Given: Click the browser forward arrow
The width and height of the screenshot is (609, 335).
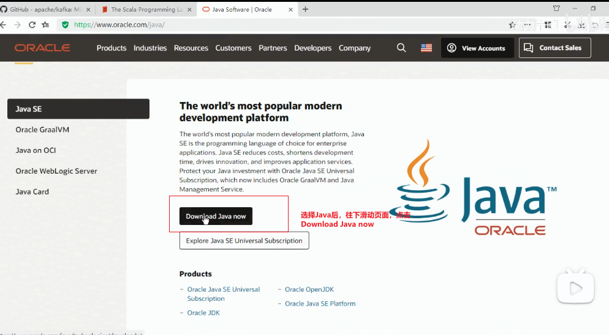Looking at the screenshot, I should click(x=18, y=25).
